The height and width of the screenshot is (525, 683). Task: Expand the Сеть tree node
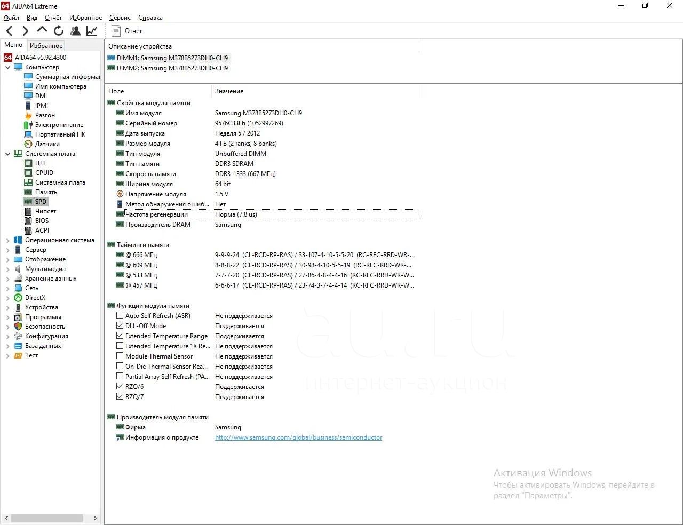click(x=8, y=289)
